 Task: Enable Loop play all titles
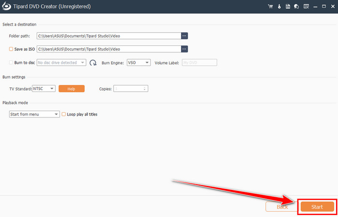pos(63,114)
